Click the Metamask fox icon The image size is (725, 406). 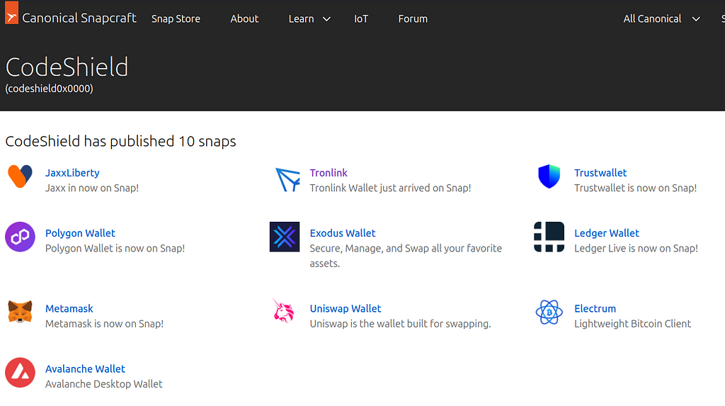[20, 312]
